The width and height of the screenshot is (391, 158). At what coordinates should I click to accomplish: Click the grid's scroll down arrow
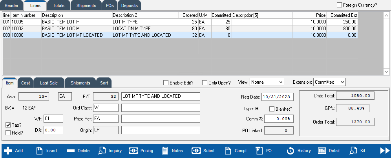[387, 72]
